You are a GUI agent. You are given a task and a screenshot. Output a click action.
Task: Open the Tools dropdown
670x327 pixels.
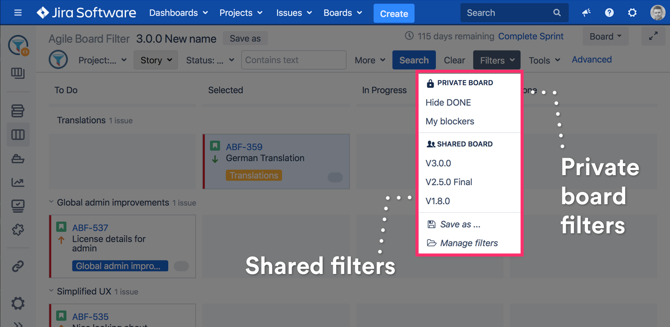(544, 60)
